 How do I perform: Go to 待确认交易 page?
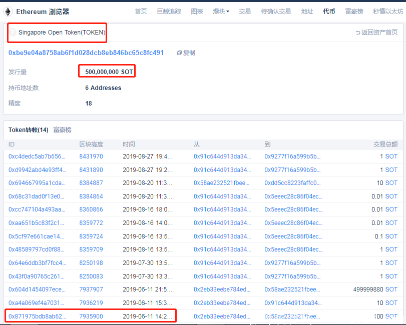pos(276,11)
